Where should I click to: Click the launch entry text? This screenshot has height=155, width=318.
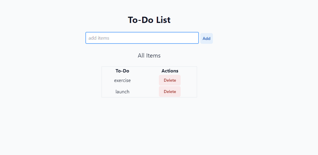tap(122, 92)
